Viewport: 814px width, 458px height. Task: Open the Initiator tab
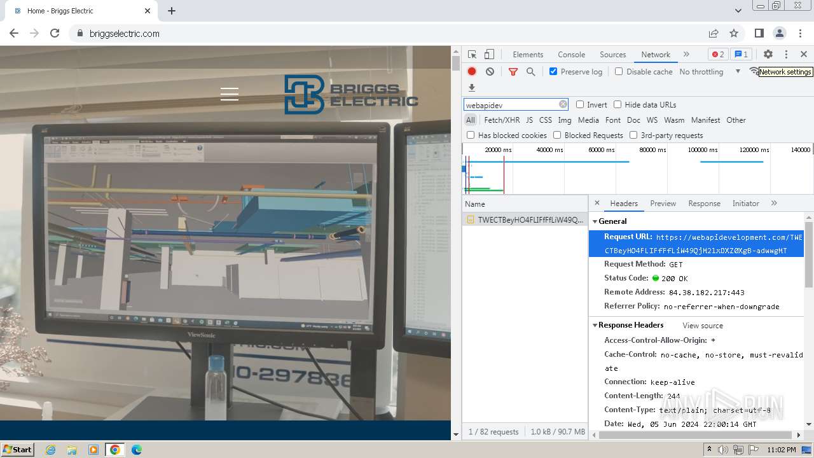click(745, 204)
